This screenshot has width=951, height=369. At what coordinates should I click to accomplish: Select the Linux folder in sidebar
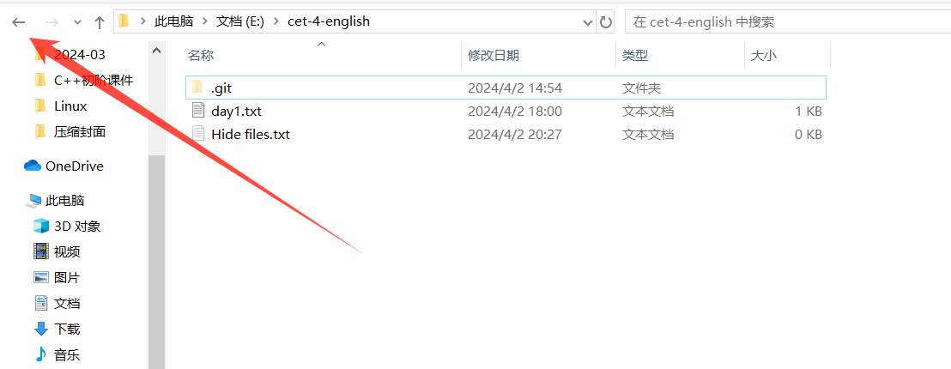click(70, 106)
